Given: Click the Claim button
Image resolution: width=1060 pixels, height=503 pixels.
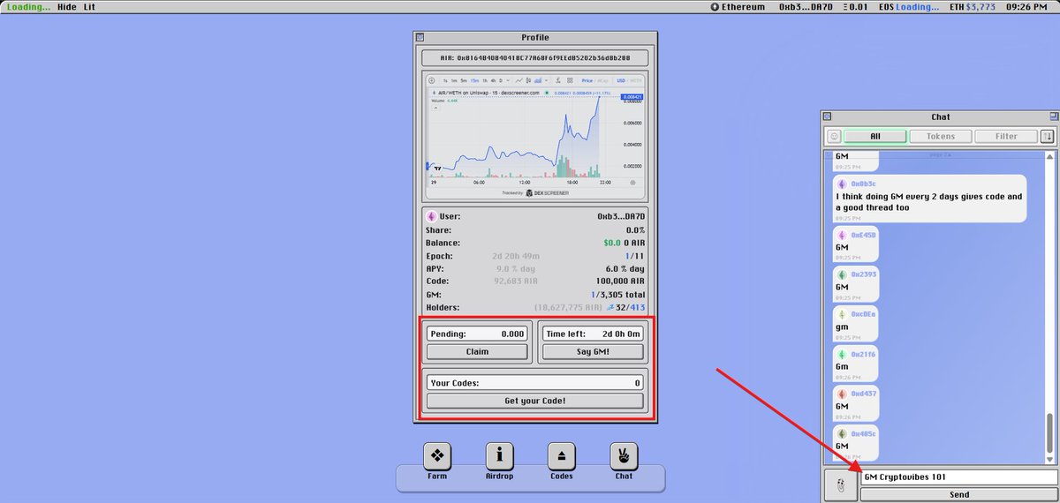Looking at the screenshot, I should click(x=477, y=351).
